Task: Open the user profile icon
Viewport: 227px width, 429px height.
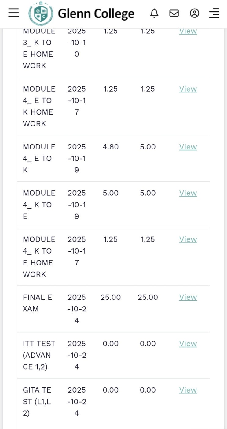Action: coord(194,13)
